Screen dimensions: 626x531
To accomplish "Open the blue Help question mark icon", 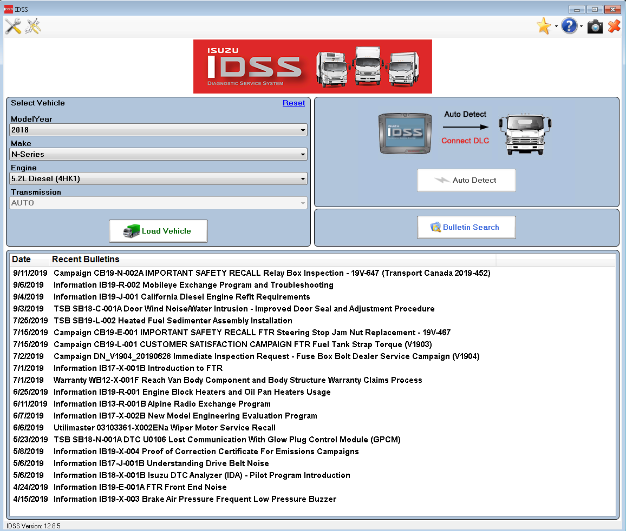I will (569, 26).
